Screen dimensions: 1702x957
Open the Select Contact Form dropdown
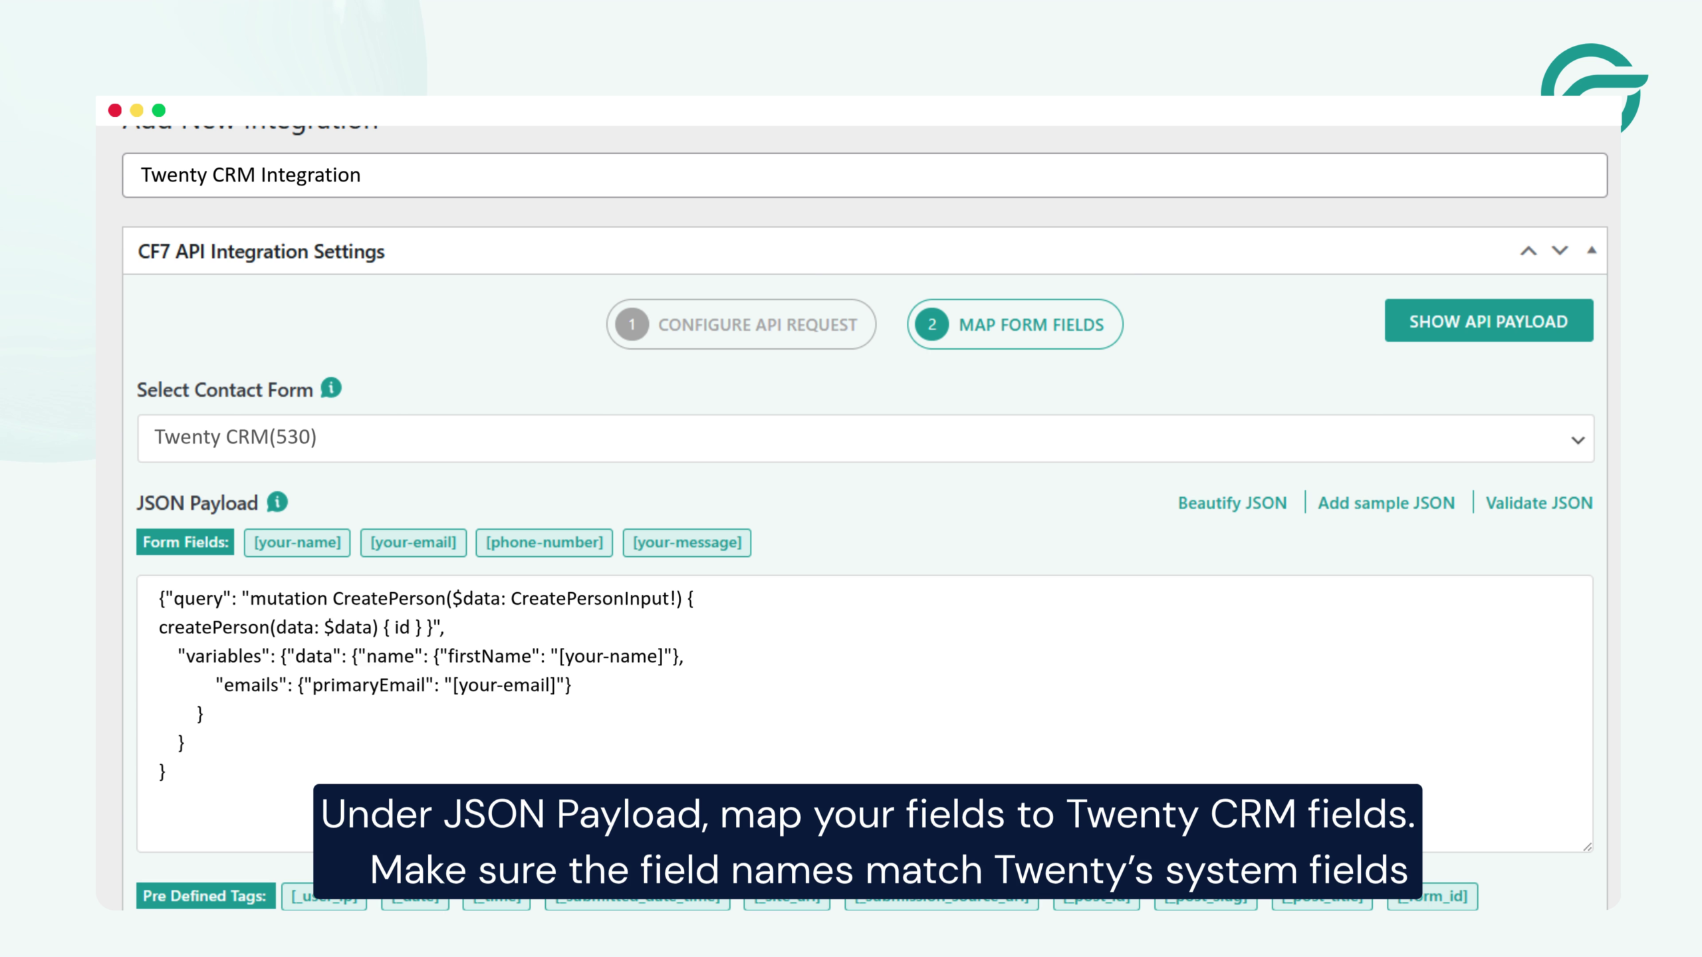click(866, 439)
